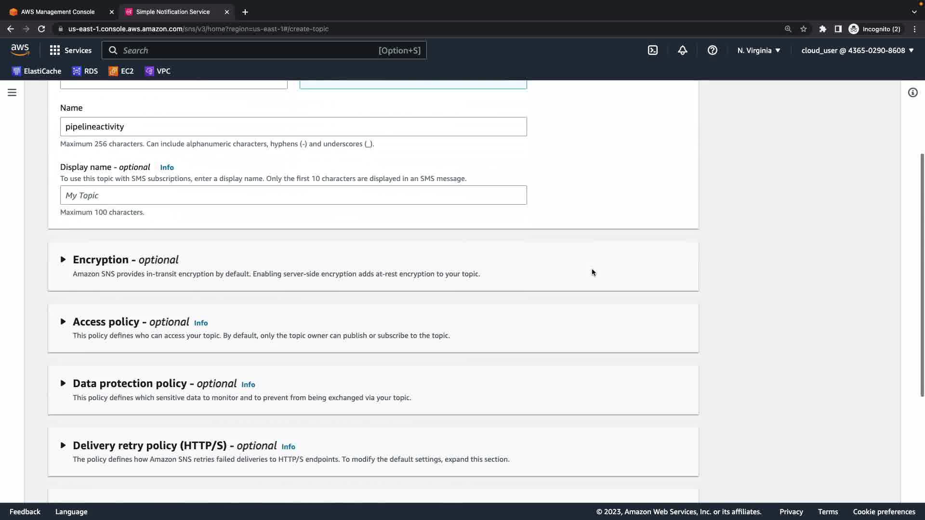Open the Services grid menu
Image resolution: width=925 pixels, height=520 pixels.
70,50
